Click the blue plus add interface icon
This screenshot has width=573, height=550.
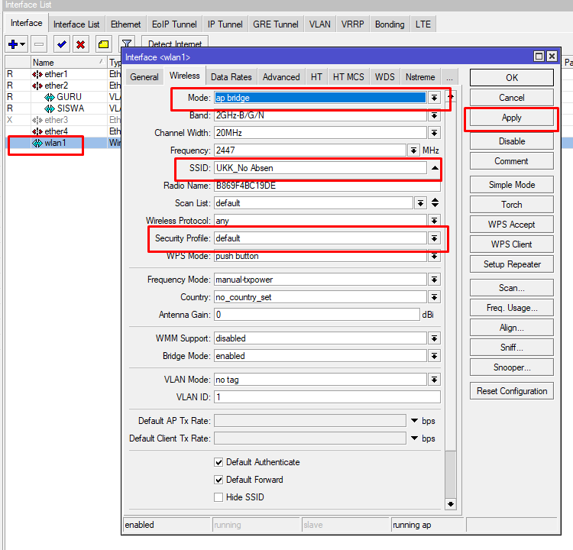tap(14, 44)
